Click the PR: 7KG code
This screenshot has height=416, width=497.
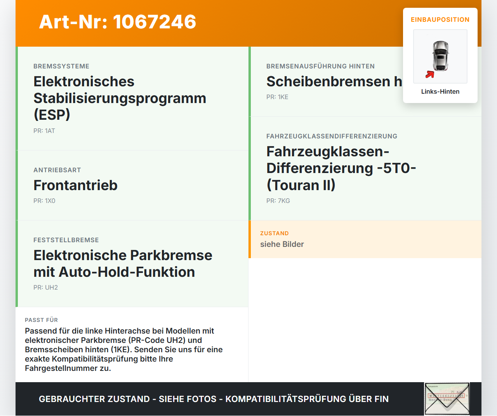point(278,201)
